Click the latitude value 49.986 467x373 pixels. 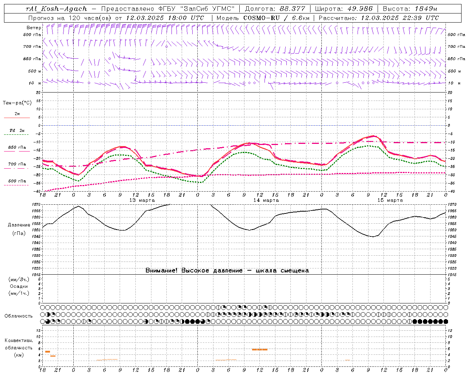360,9
